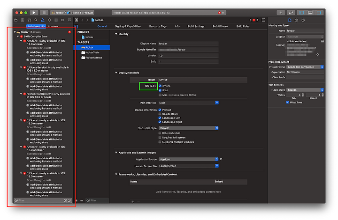Uncheck the iPad device checkbox
Viewport: 338px width, 220px height.
[x=160, y=90]
